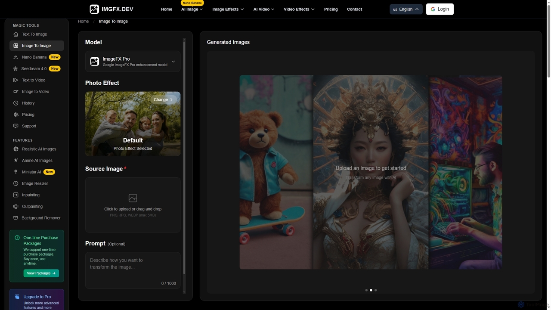Click the "Generated Images" heading

click(x=228, y=42)
